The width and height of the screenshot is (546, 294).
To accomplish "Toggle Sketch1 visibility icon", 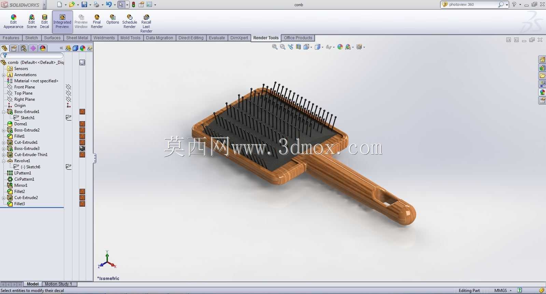I will click(x=68, y=118).
